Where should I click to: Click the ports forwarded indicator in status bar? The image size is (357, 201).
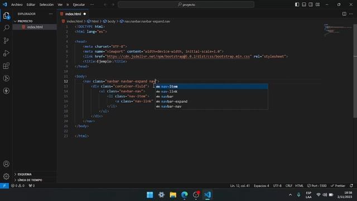click(32, 186)
